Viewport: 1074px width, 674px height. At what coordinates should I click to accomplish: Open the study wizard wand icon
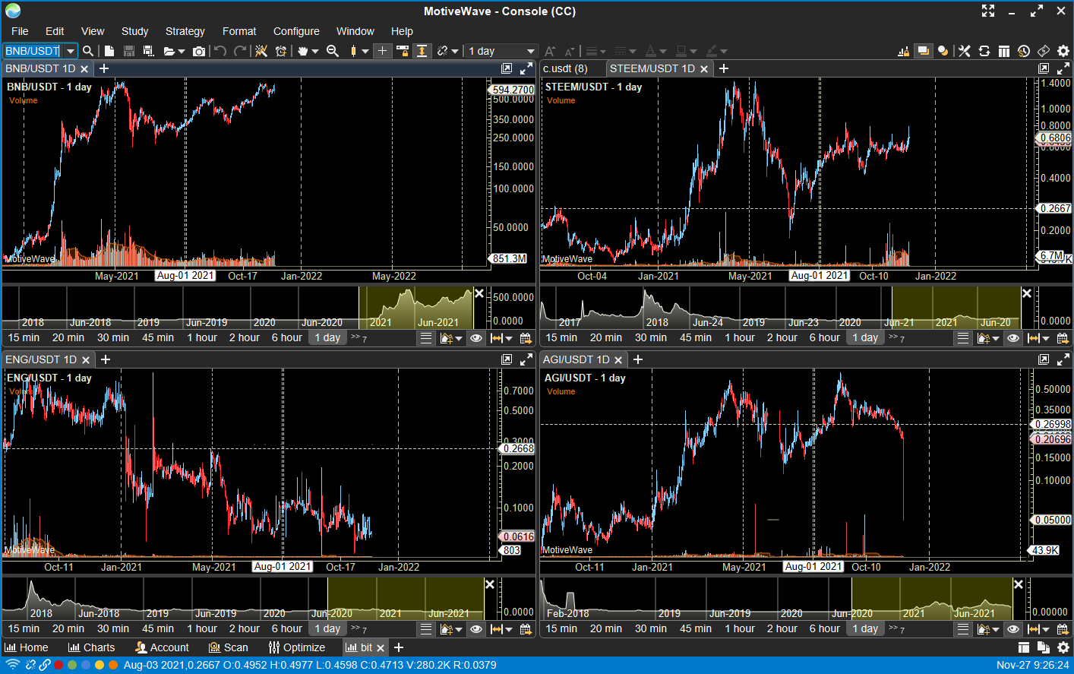click(261, 51)
